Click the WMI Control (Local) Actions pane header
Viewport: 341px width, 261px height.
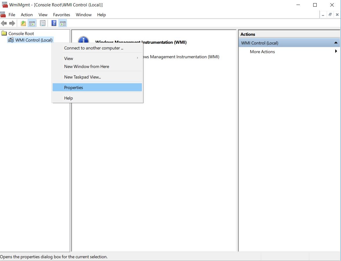[289, 43]
